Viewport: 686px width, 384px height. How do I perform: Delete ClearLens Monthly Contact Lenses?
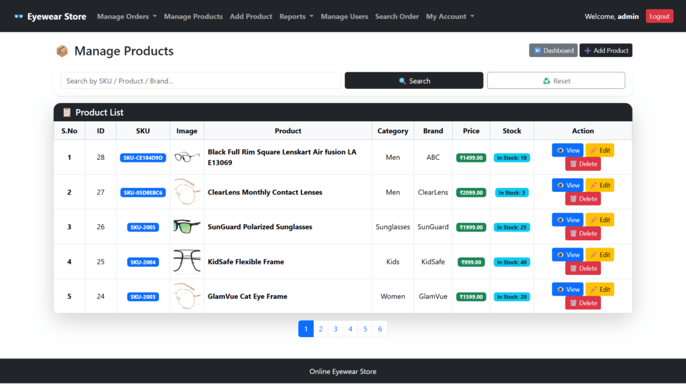tap(583, 199)
